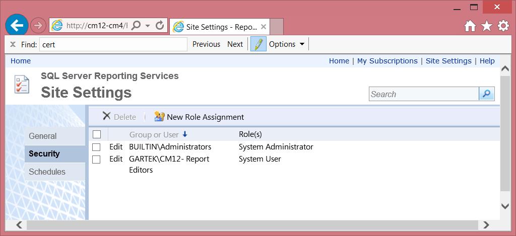Click the BUILTIN\Administrators text
Viewport: 516px width, 236px height.
pos(170,147)
